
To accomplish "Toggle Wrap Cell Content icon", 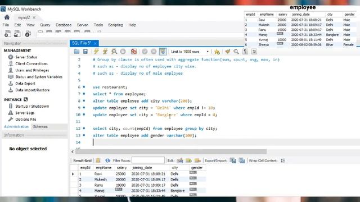I will coord(282,160).
